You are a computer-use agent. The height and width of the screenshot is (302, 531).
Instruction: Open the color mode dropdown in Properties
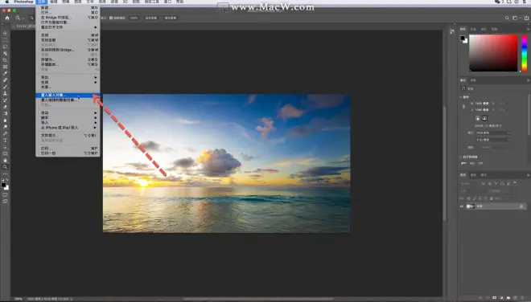[492, 133]
